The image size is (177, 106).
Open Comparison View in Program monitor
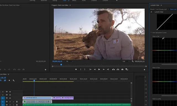coord(127,70)
